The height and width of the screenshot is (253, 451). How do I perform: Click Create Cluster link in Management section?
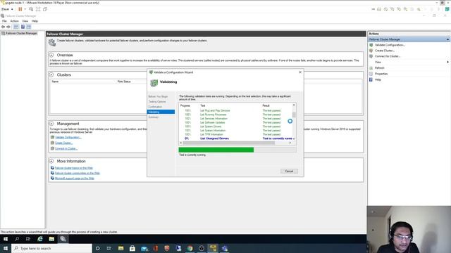(63, 143)
